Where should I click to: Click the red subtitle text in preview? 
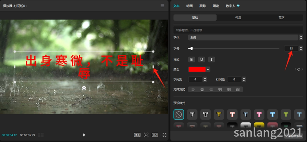pos(85,67)
